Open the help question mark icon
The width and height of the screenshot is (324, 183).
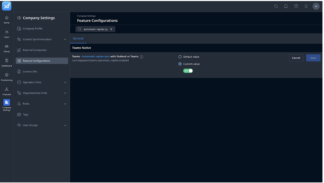(x=296, y=6)
